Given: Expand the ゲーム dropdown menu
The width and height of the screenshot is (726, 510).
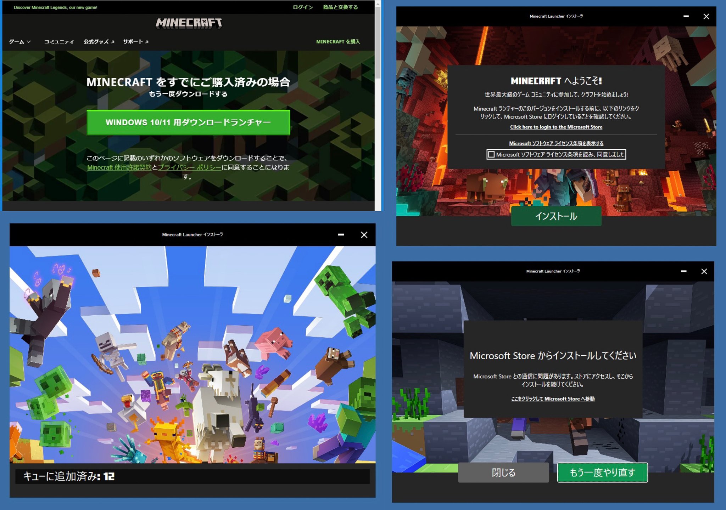Looking at the screenshot, I should coord(20,41).
